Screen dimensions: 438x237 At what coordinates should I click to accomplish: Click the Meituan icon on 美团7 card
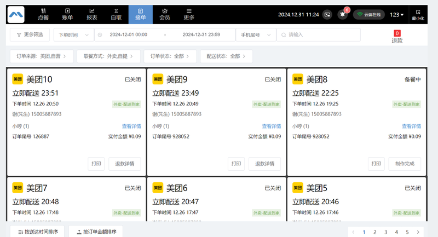point(18,188)
